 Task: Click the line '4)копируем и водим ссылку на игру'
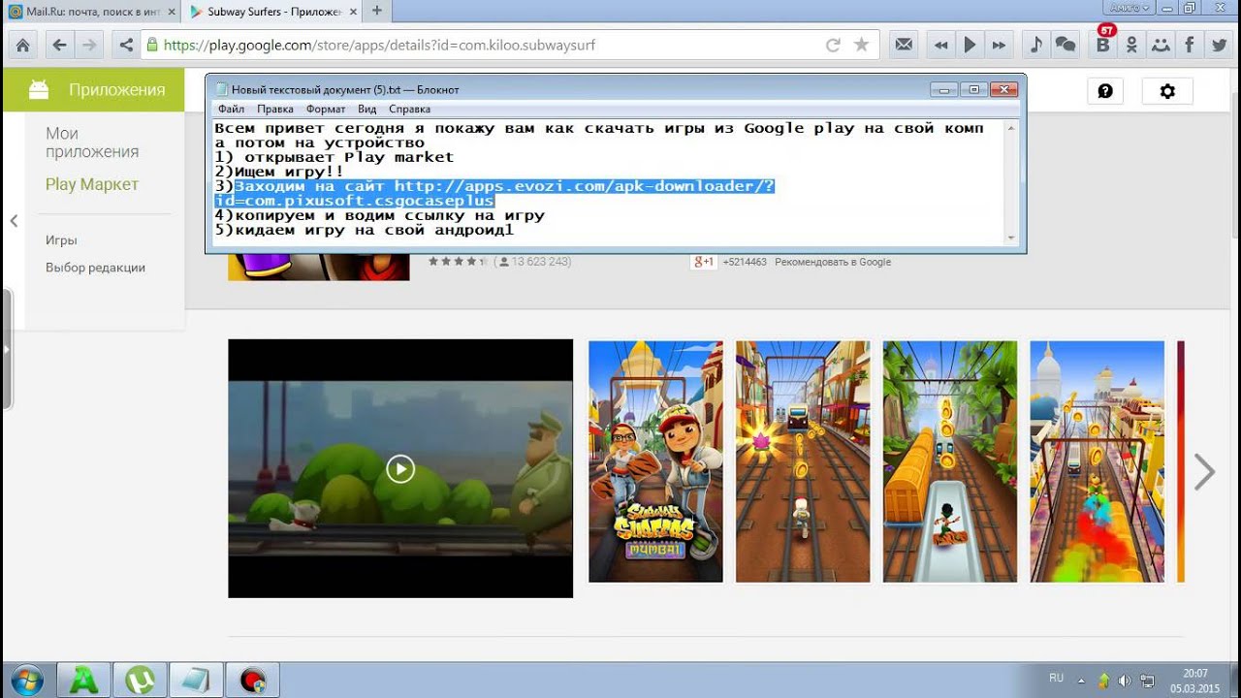380,215
